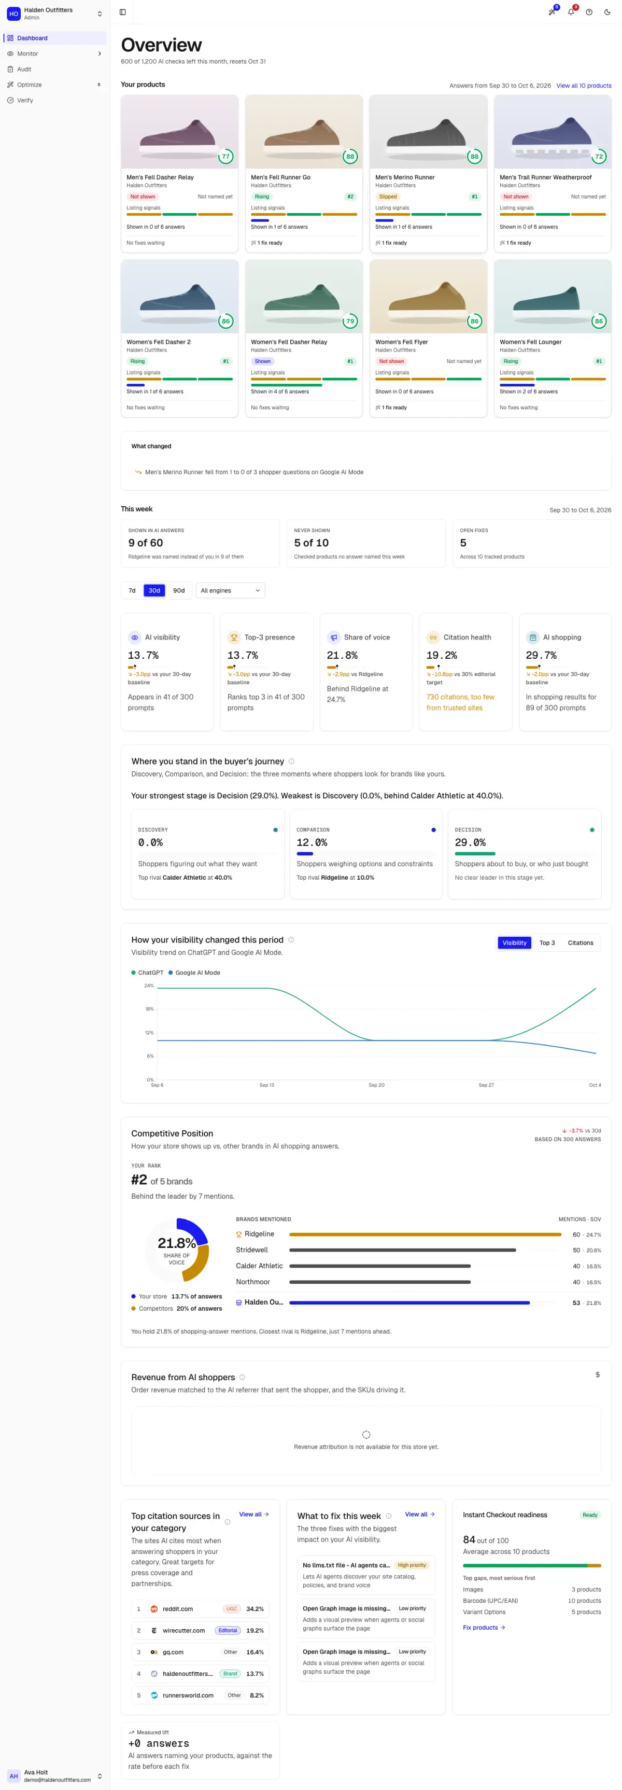Open the notifications bell
The width and height of the screenshot is (622, 1790).
(x=571, y=12)
